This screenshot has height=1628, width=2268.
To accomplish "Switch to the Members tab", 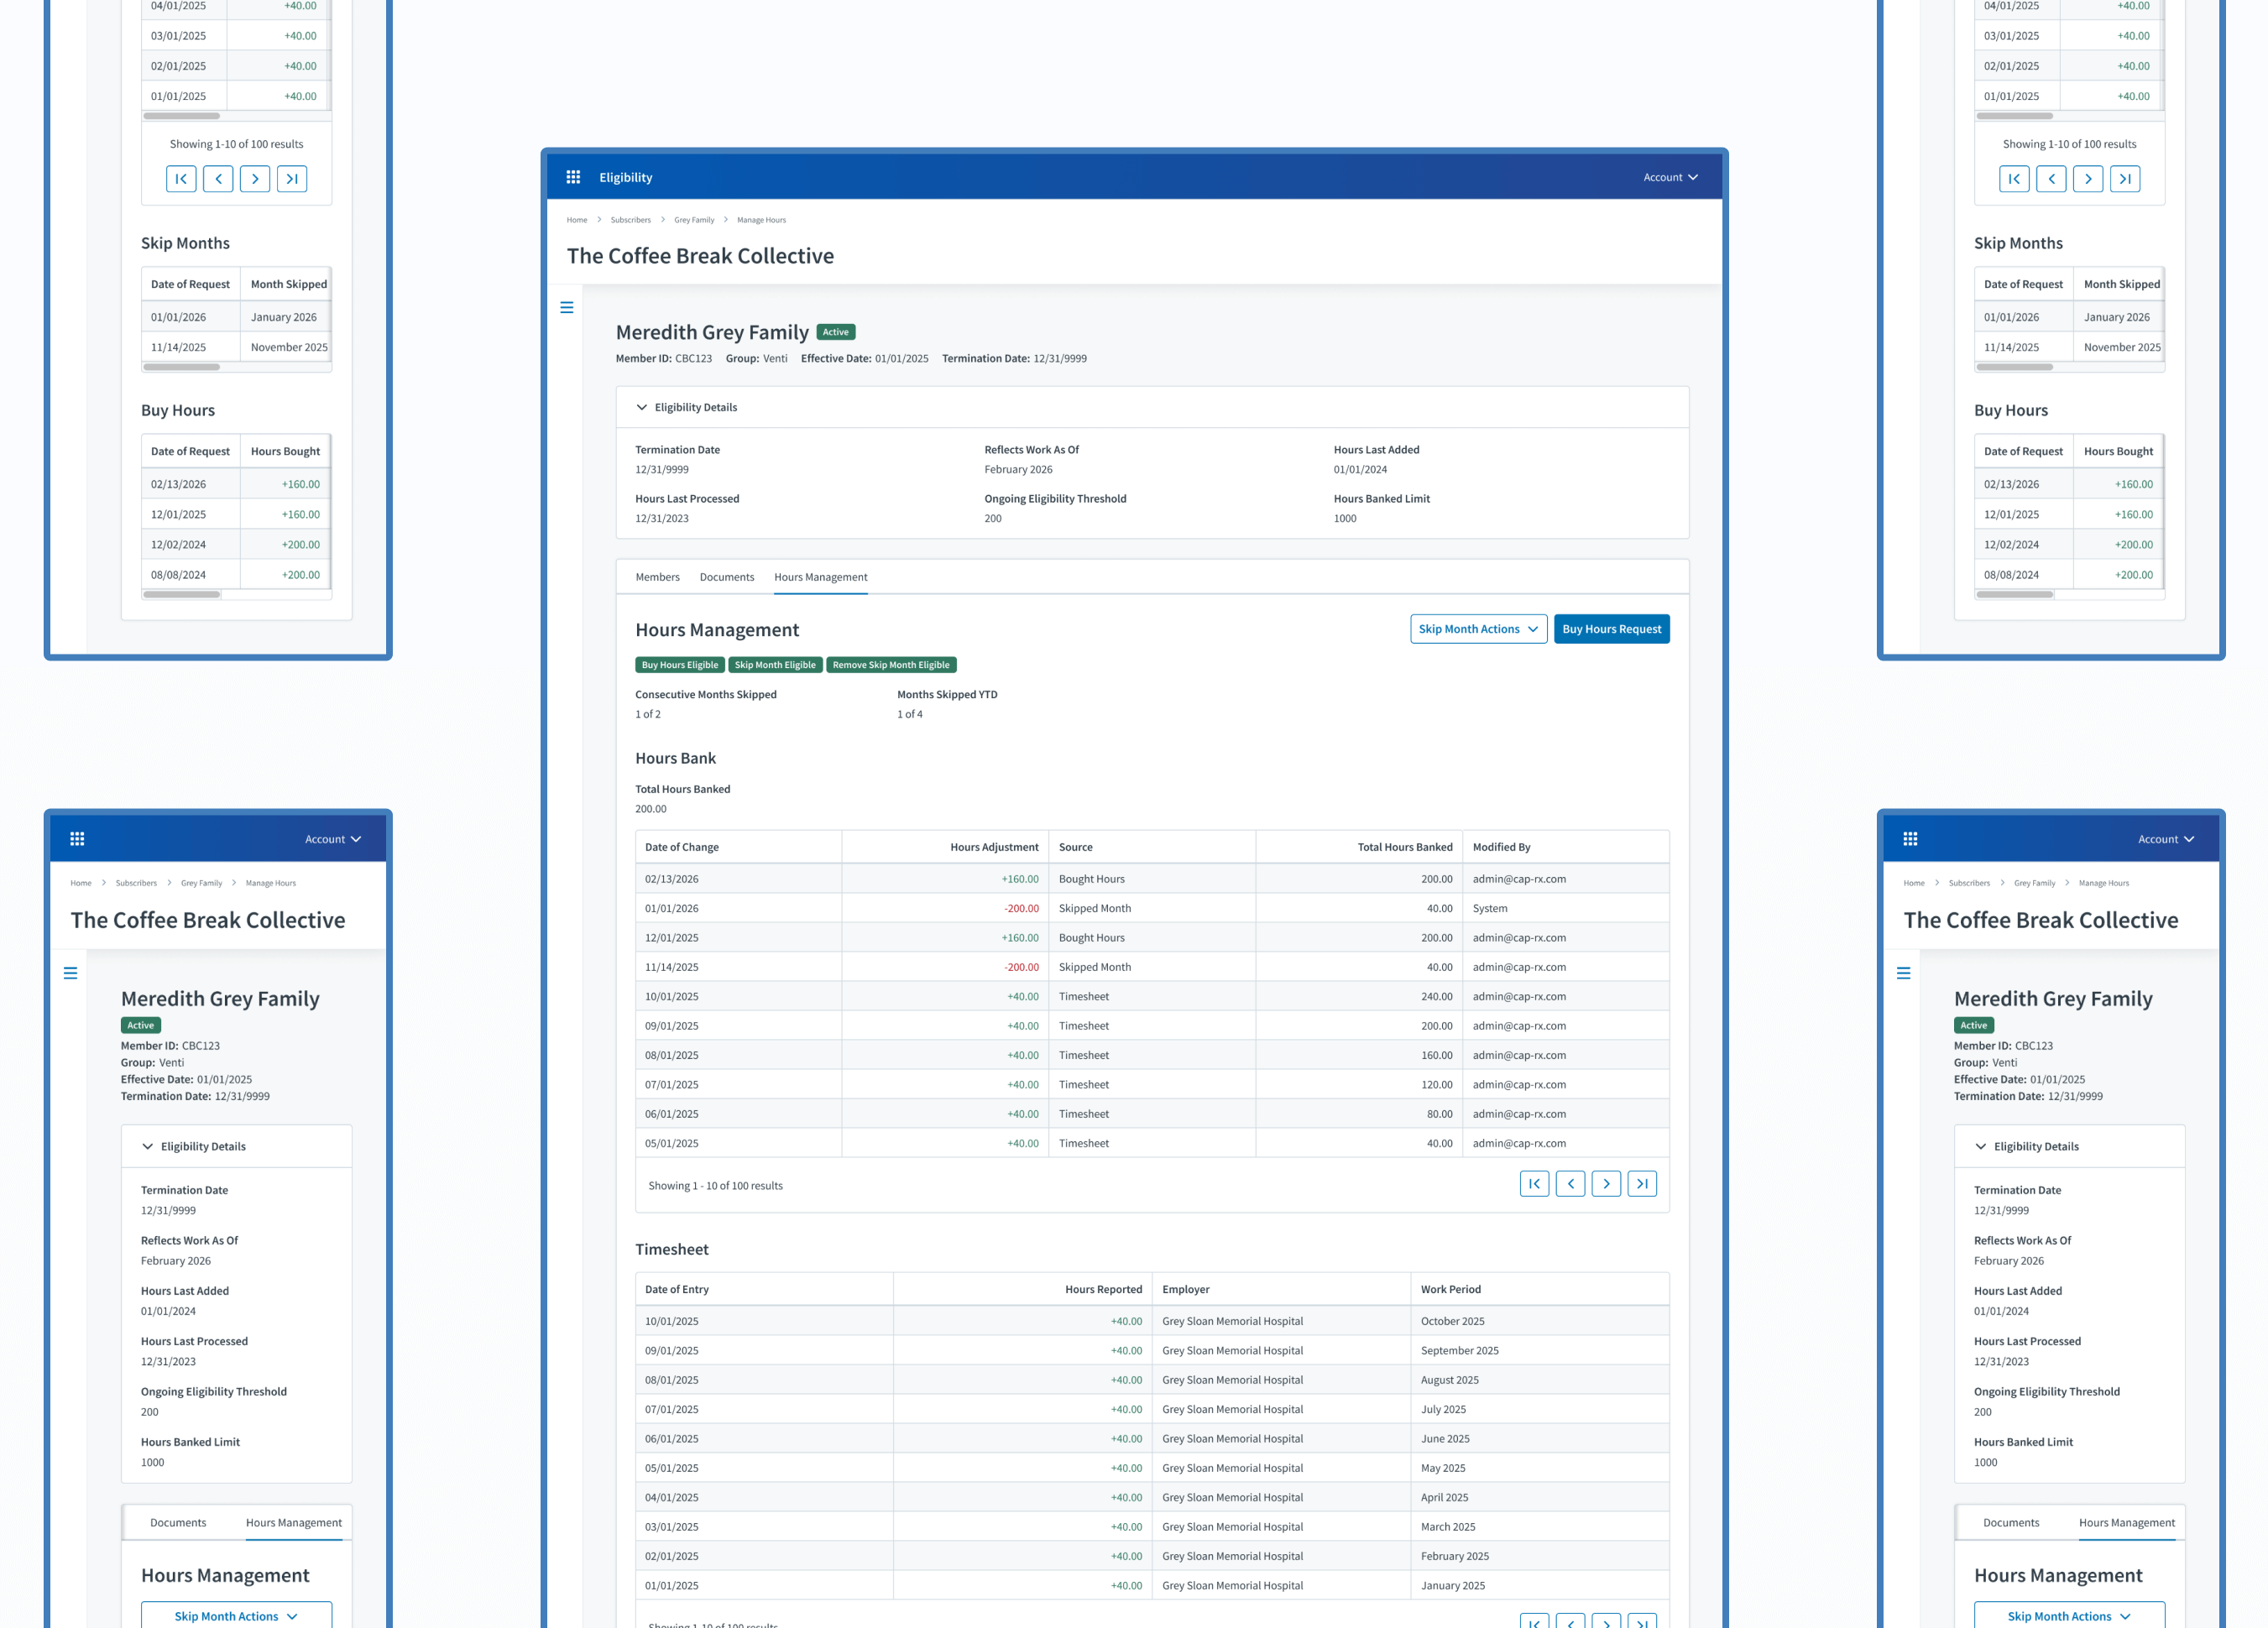I will 657,577.
